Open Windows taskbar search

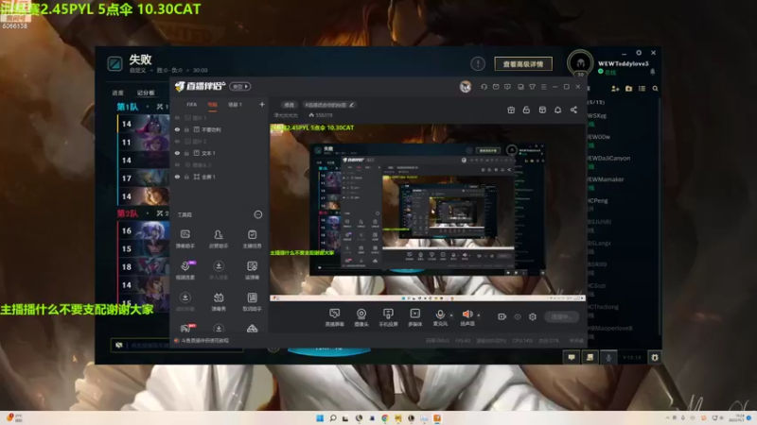(x=333, y=417)
